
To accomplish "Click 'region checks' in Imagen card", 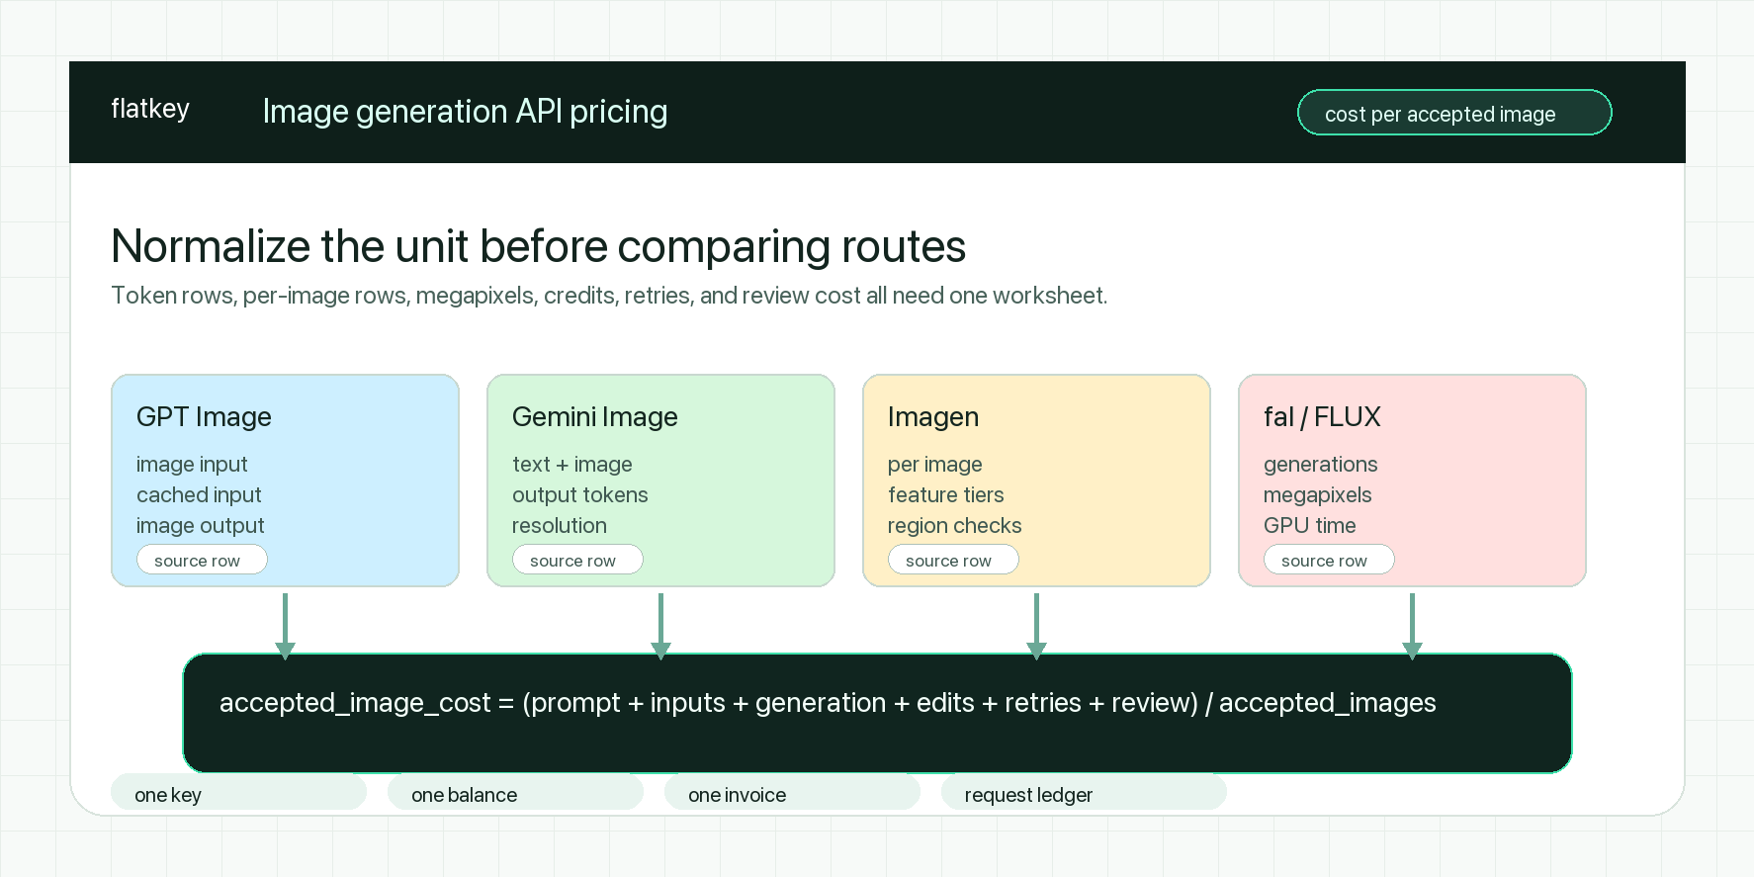I will click(x=955, y=525).
